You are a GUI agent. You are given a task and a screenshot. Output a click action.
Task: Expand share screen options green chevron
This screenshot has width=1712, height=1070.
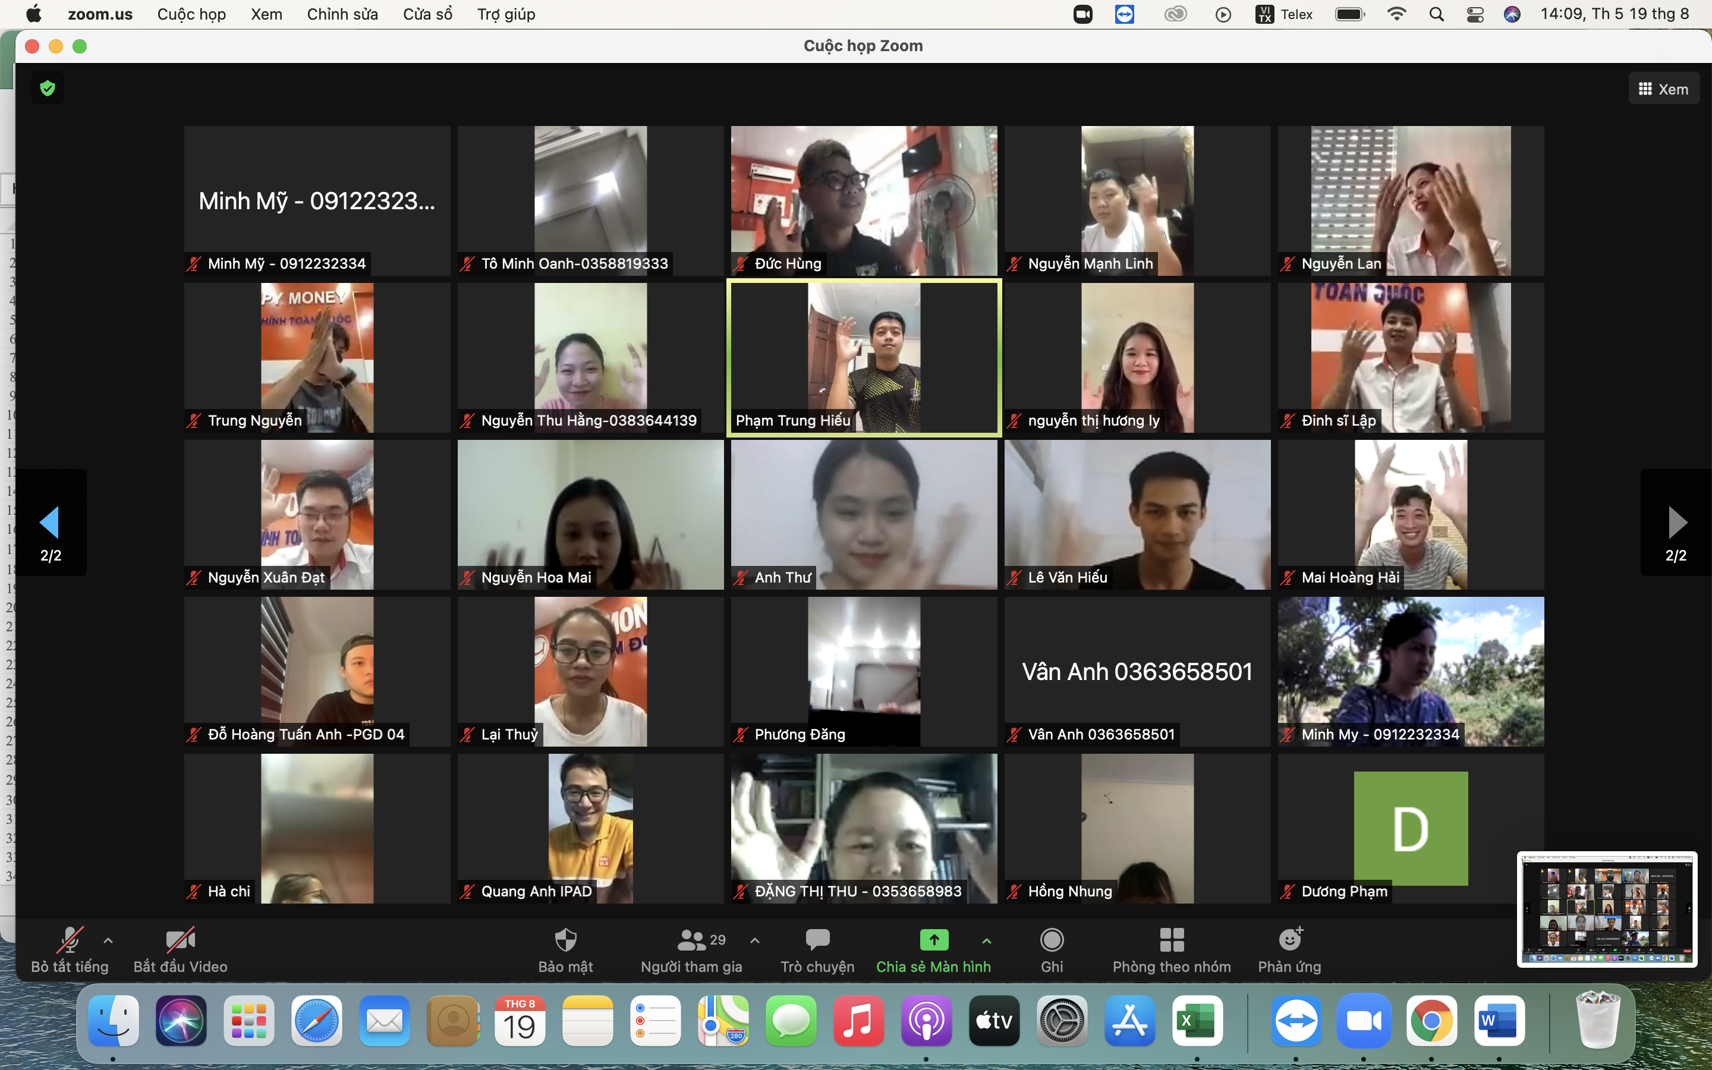pyautogui.click(x=987, y=940)
